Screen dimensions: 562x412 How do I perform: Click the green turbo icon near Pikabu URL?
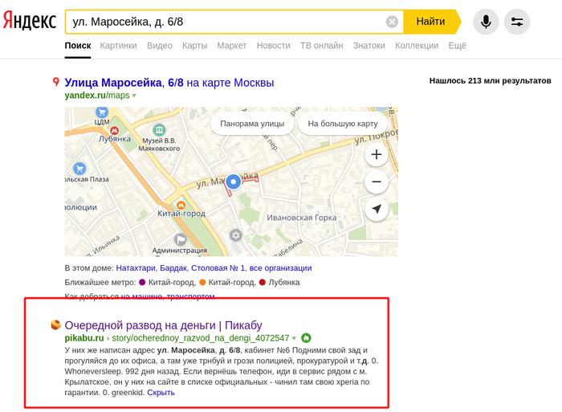(x=306, y=338)
